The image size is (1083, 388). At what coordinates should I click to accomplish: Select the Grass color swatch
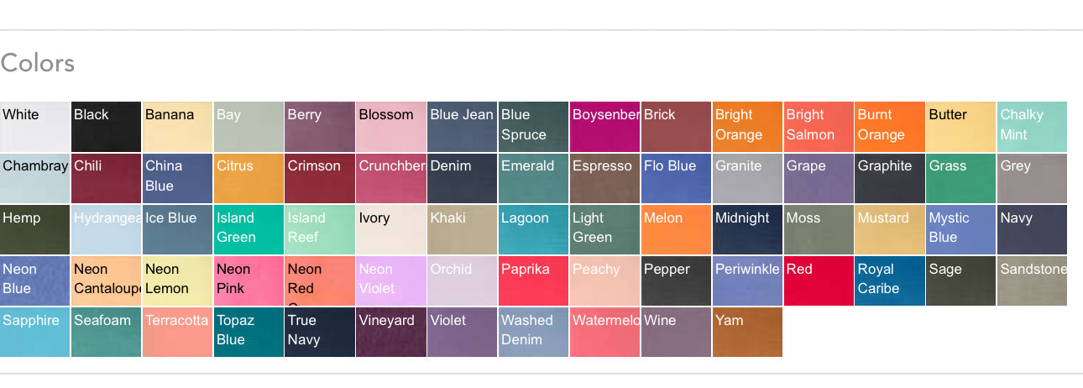[960, 178]
